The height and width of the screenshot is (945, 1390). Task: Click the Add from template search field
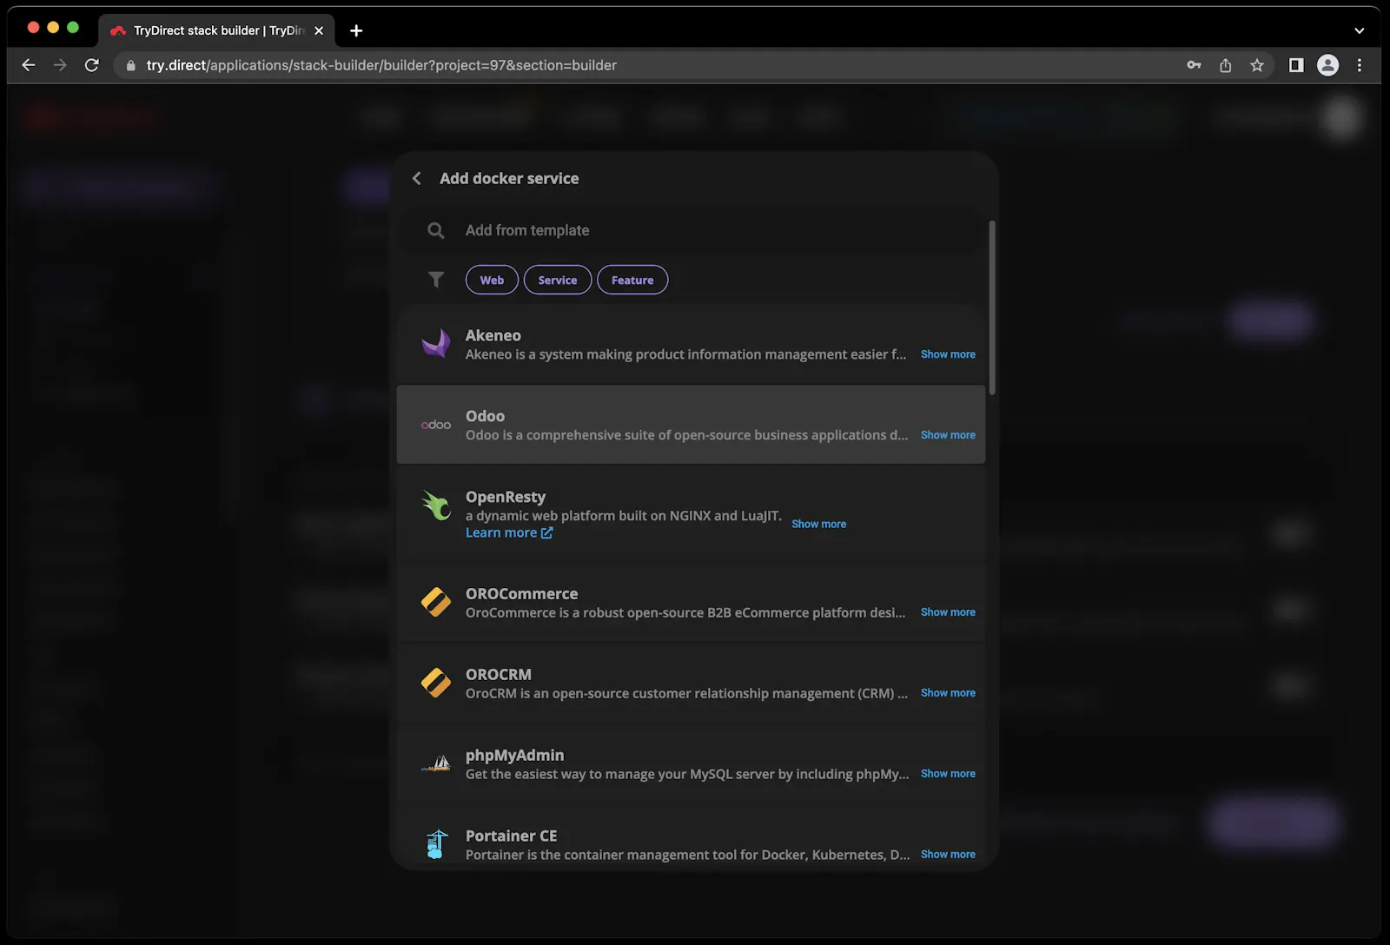[x=691, y=230]
